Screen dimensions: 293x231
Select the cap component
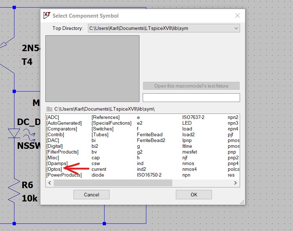pyautogui.click(x=96, y=158)
